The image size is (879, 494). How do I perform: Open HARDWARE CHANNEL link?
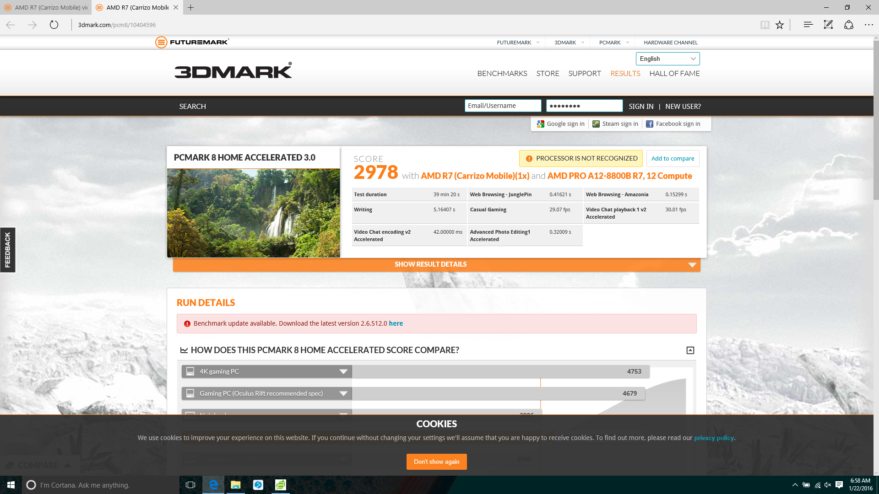point(671,43)
